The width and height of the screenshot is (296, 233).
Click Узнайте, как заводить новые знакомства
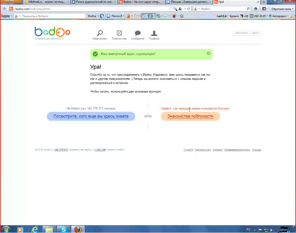coord(195,108)
